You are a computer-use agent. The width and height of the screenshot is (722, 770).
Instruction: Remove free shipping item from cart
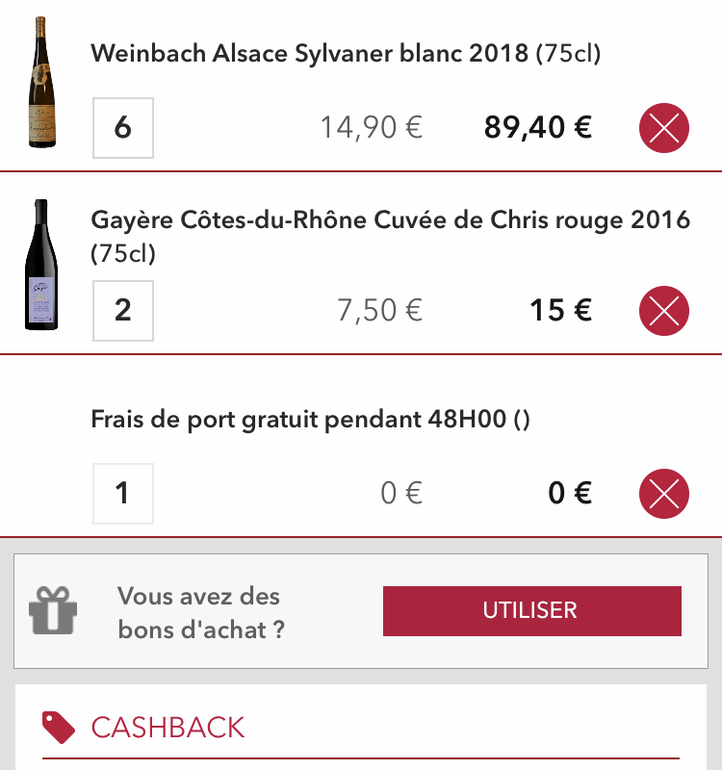(x=663, y=493)
